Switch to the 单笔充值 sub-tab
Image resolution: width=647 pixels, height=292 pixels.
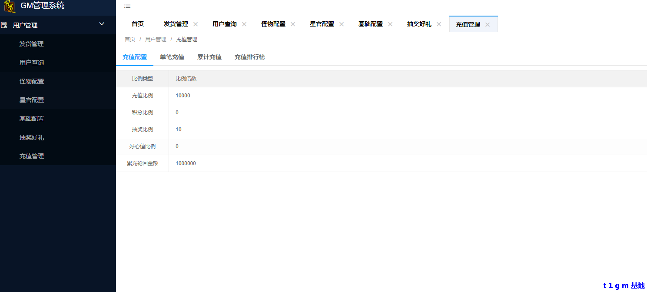172,57
